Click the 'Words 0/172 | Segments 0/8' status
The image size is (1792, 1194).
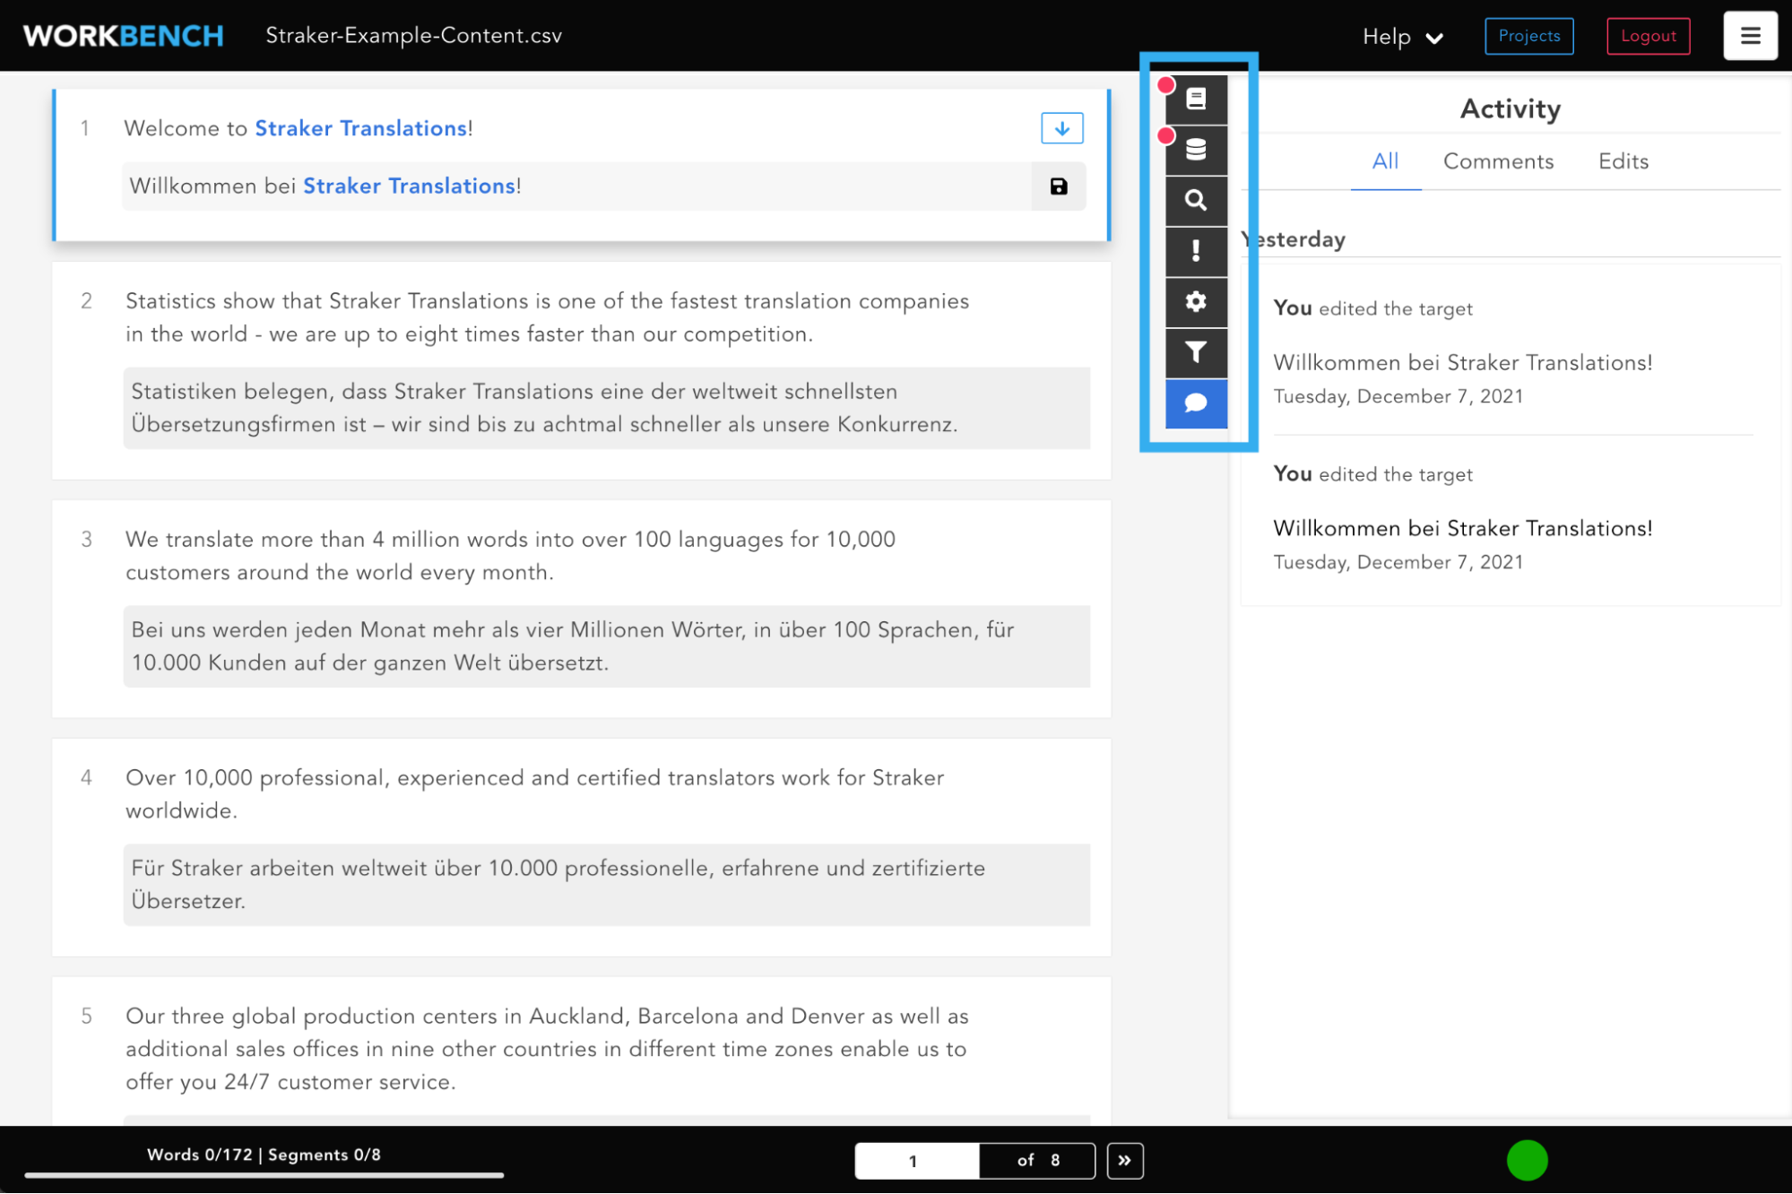264,1155
